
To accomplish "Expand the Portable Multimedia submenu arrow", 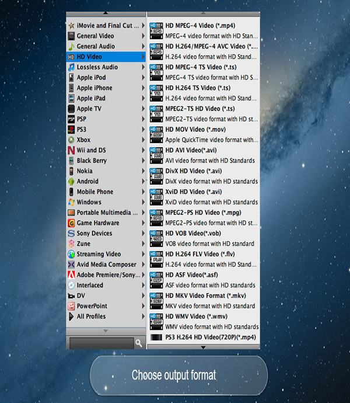I will (x=143, y=213).
